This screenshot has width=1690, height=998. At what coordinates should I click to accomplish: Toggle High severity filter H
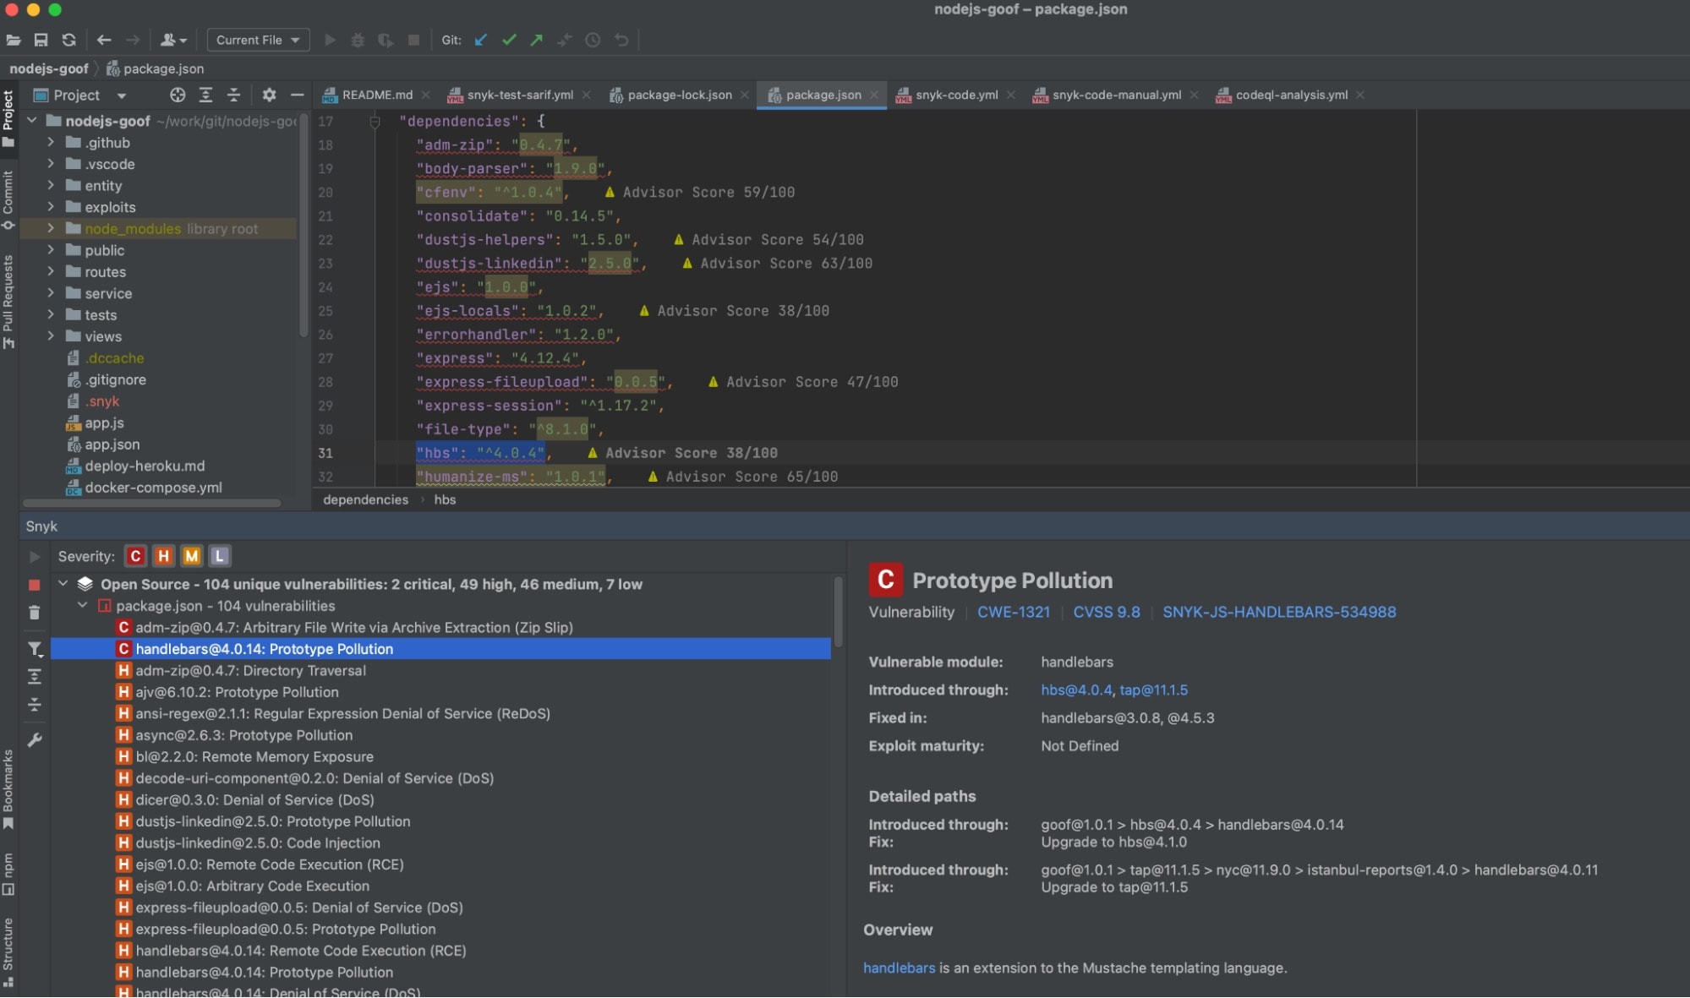(163, 556)
